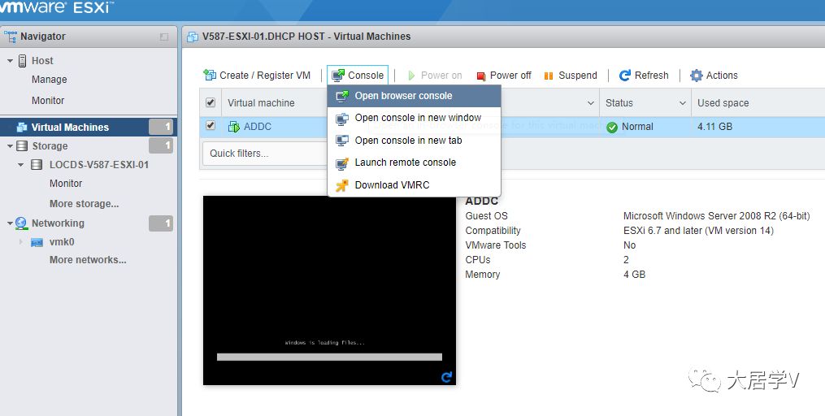Click the Virtual Machines count badge

(x=161, y=127)
